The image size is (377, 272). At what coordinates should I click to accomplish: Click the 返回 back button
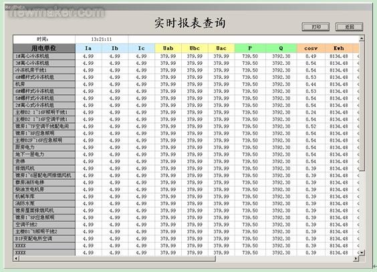[349, 27]
